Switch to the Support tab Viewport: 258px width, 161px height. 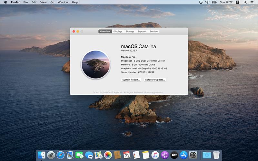point(142,31)
